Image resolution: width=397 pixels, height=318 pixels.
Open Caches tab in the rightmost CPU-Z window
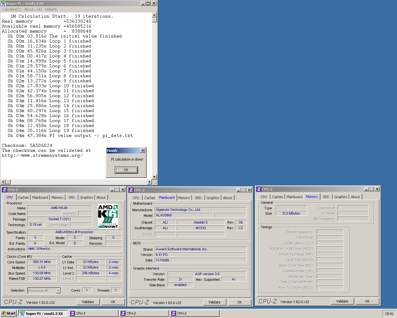click(x=278, y=197)
